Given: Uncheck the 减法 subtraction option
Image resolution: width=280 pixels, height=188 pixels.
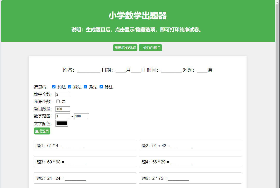Looking at the screenshot, I should [x=69, y=87].
